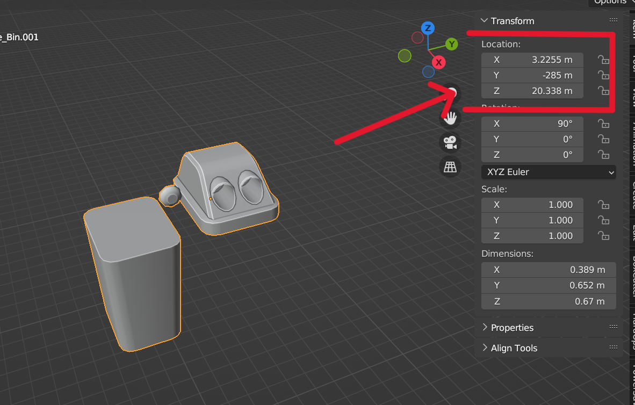Lock the Scale Z value

point(603,236)
